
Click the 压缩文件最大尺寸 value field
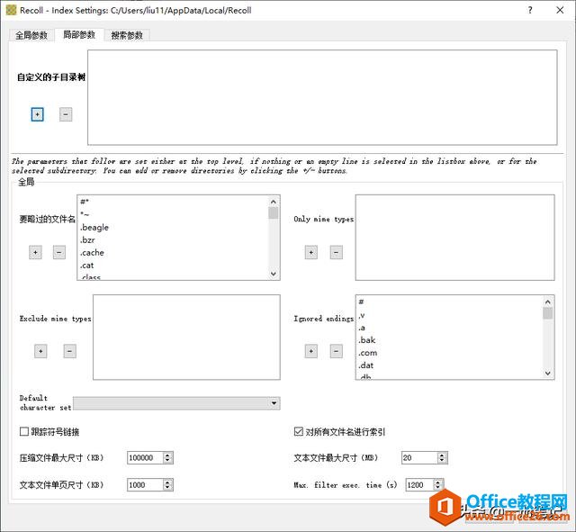(x=145, y=458)
